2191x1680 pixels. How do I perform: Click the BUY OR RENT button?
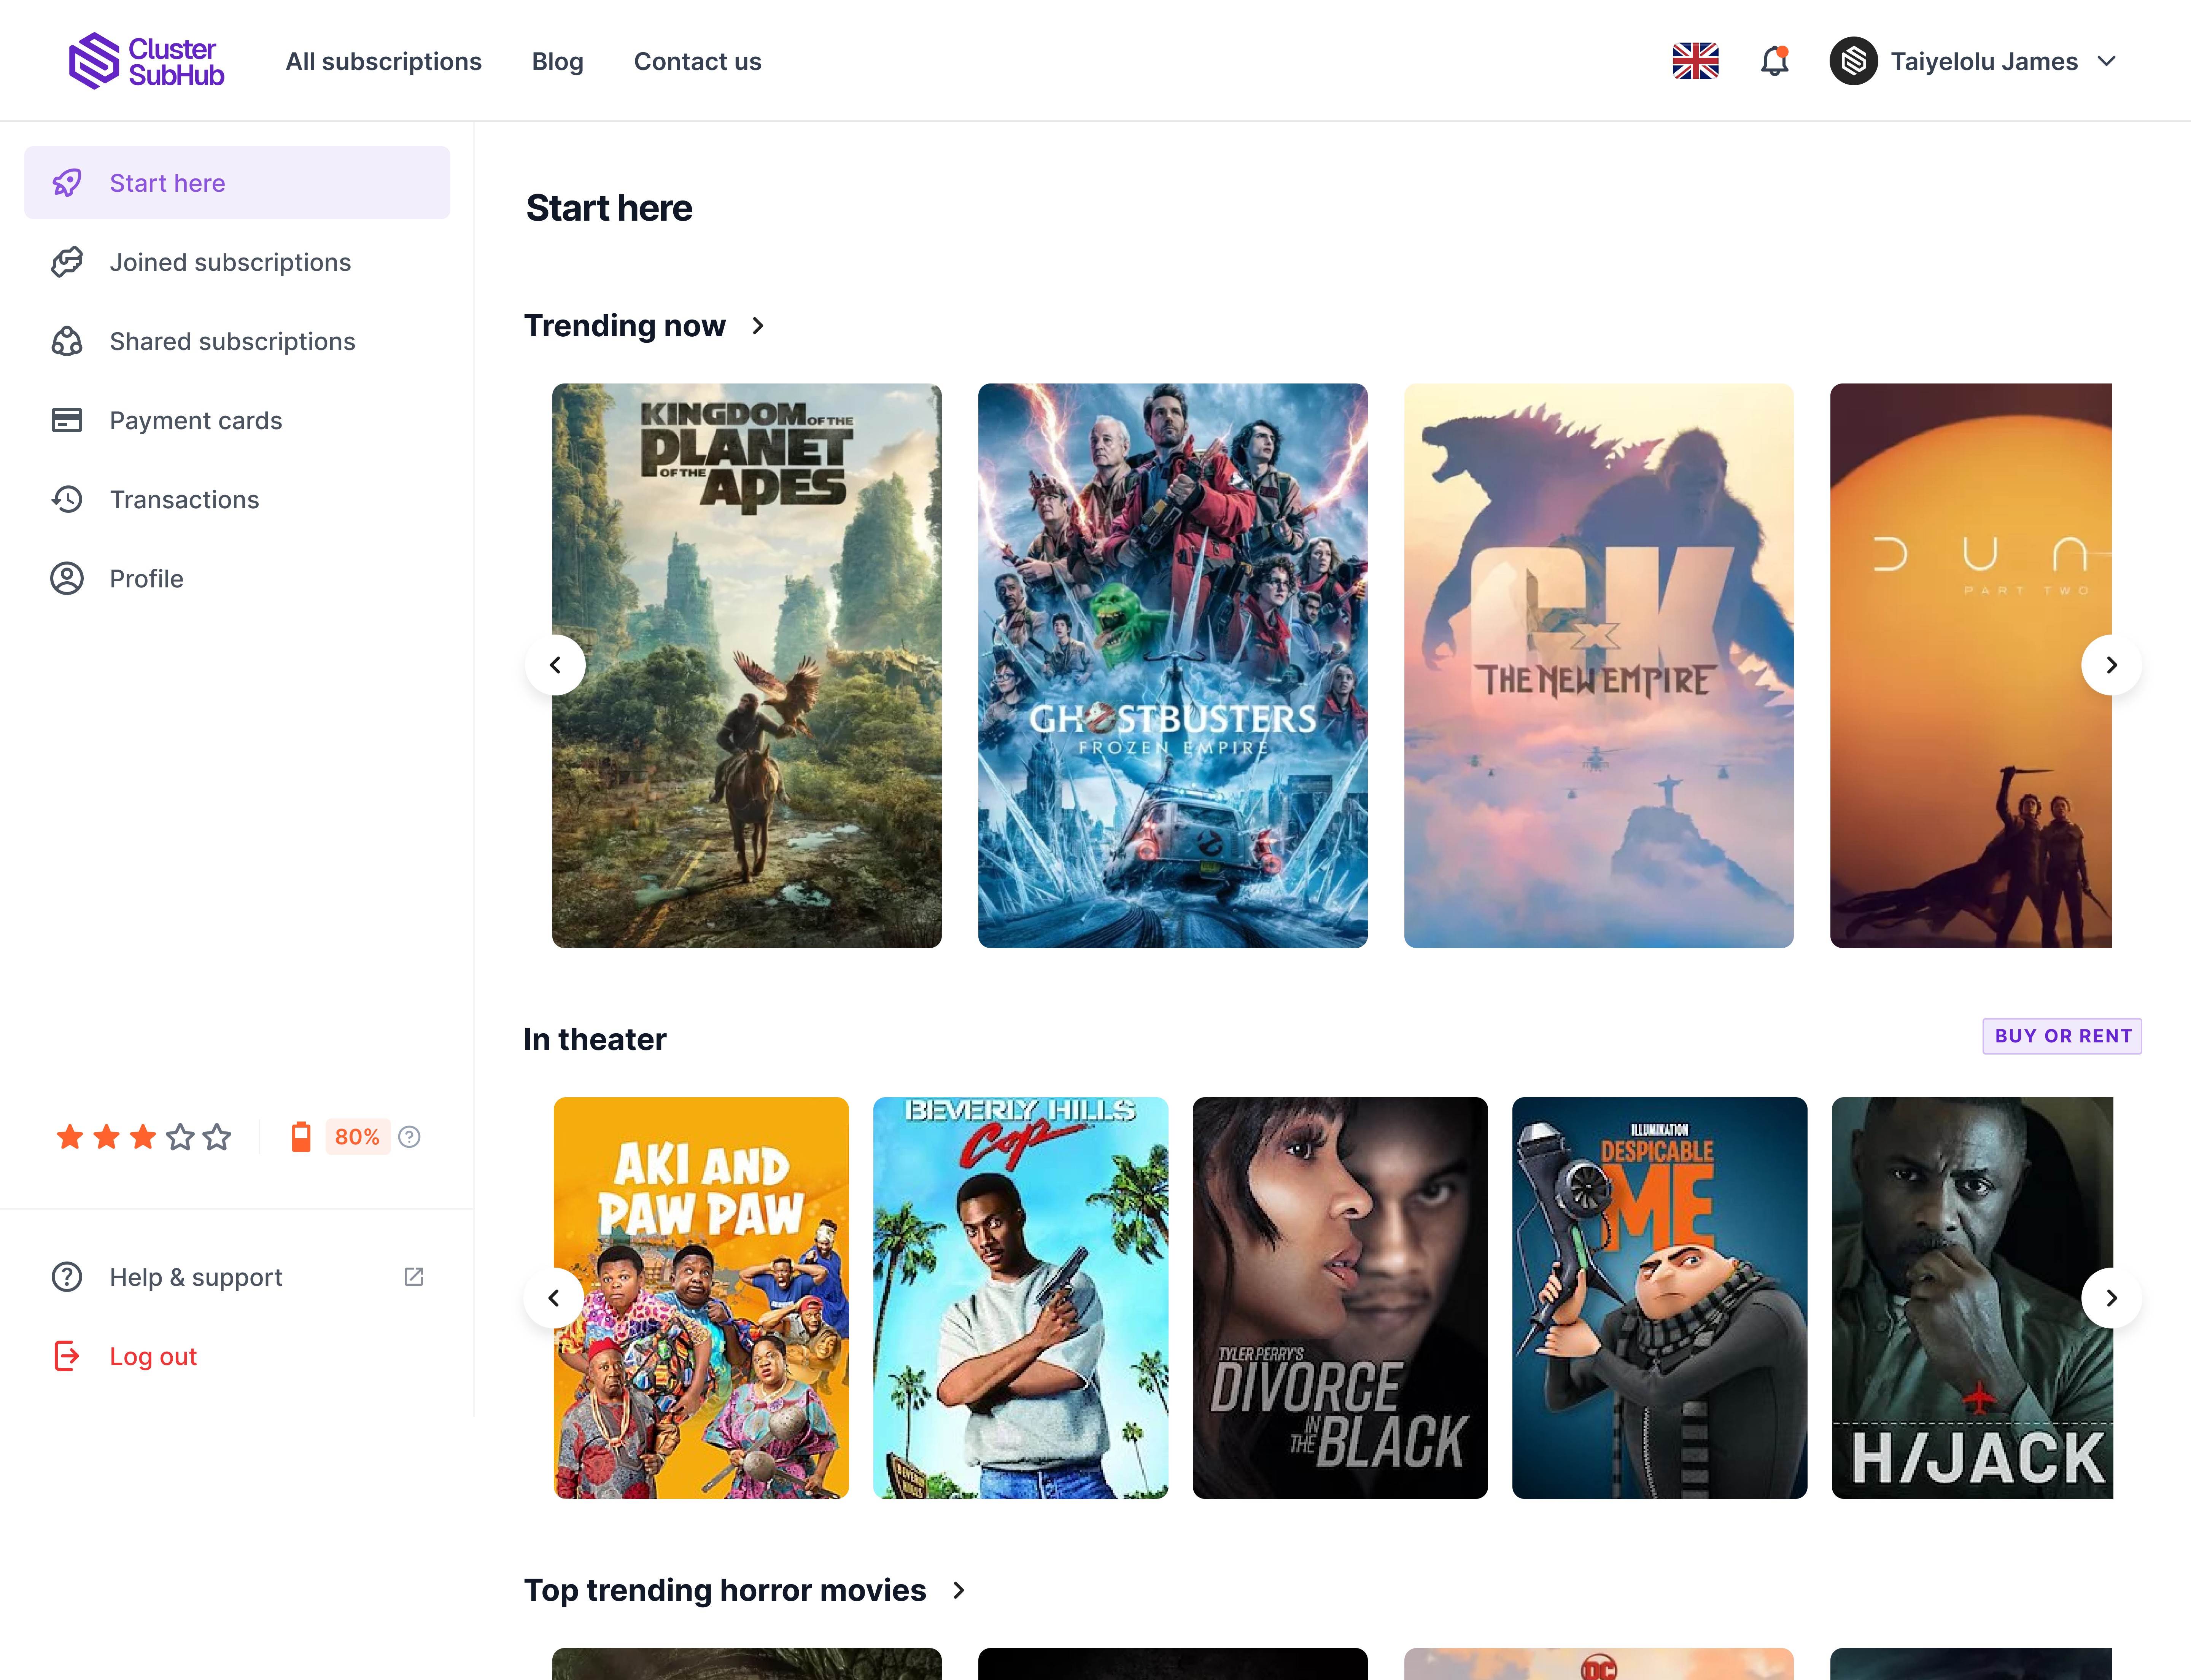(x=2062, y=1036)
